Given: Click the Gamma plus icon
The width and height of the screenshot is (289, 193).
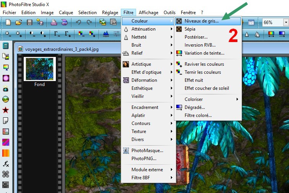Looking at the screenshot, I should 67,34.
